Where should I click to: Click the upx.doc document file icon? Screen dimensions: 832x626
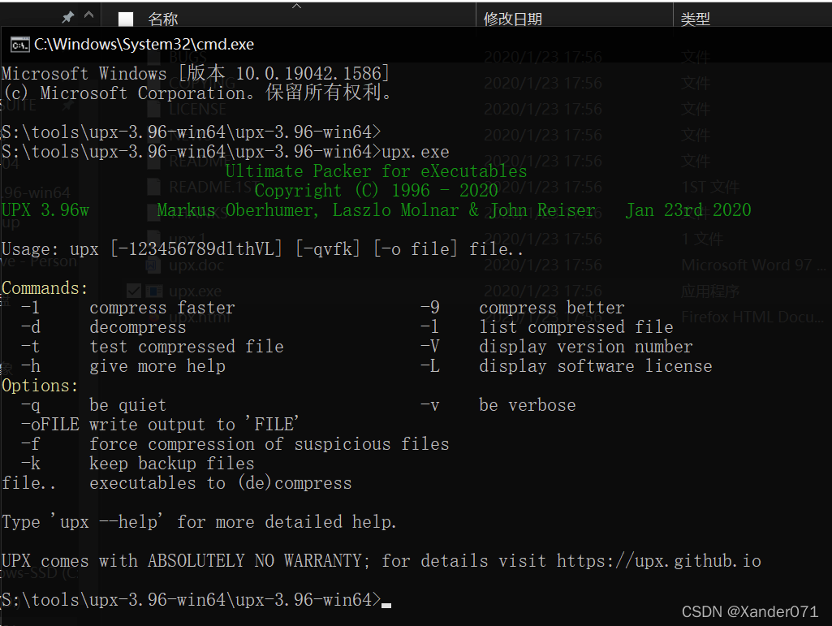pyautogui.click(x=154, y=265)
